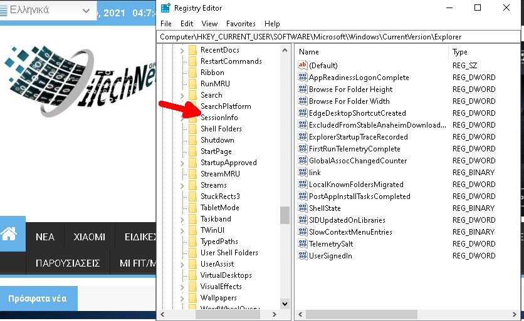Click the tree pane vertical scrollbar thumb
The height and width of the screenshot is (321, 524).
[285, 215]
